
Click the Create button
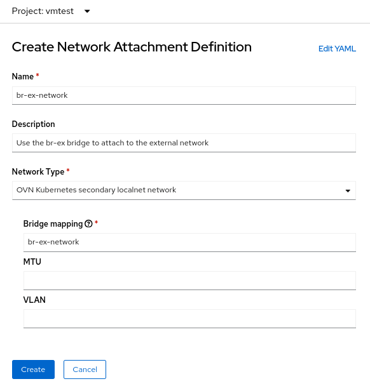[x=33, y=369]
